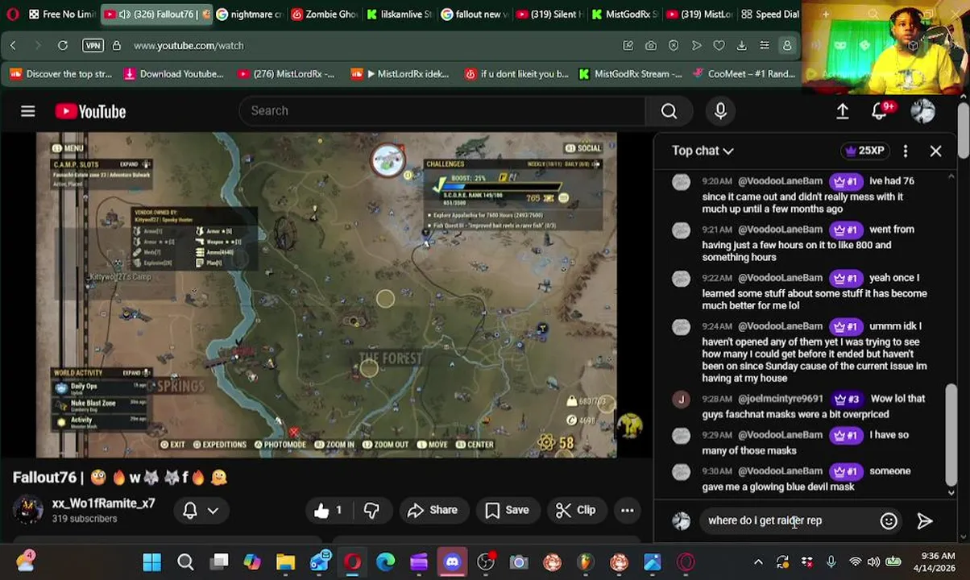
Task: Click the YouTube search magnifier button
Action: click(669, 111)
